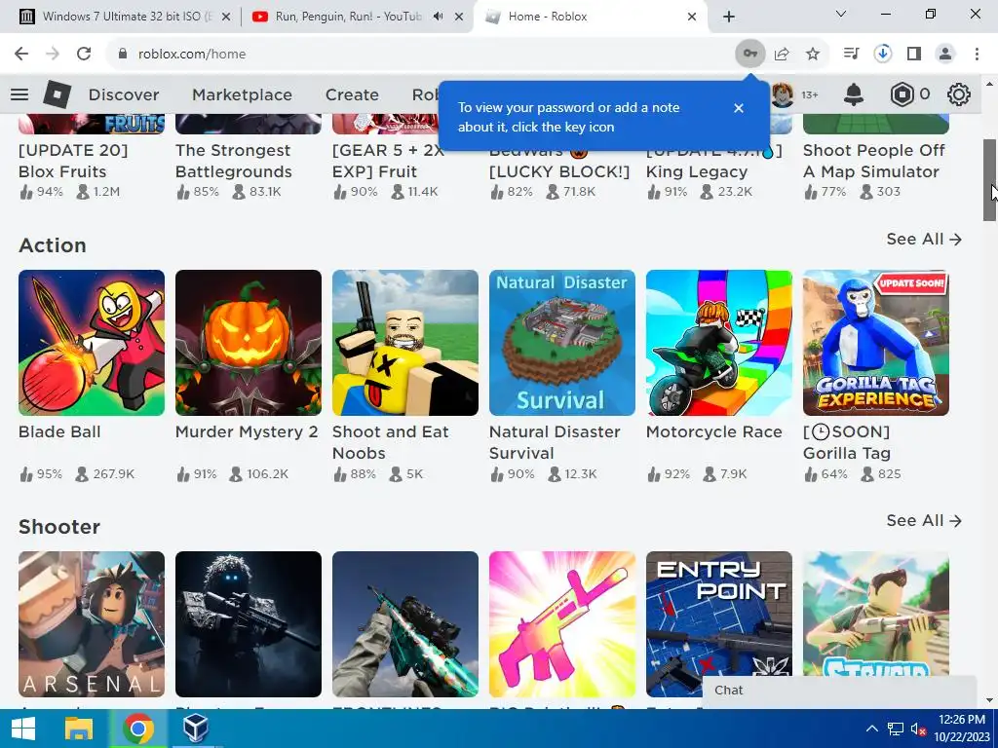
Task: Select the Home - Roblox tab
Action: [590, 17]
